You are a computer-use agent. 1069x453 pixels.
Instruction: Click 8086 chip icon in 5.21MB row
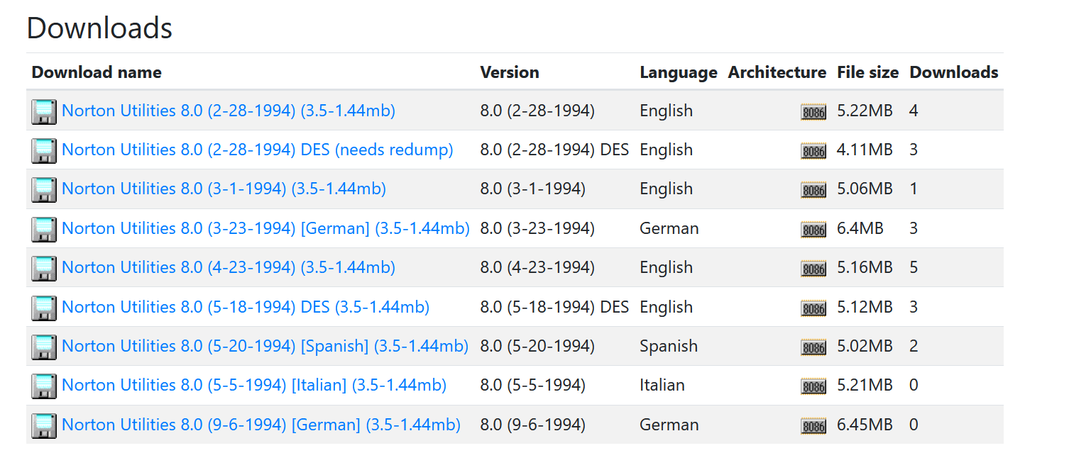tap(813, 386)
